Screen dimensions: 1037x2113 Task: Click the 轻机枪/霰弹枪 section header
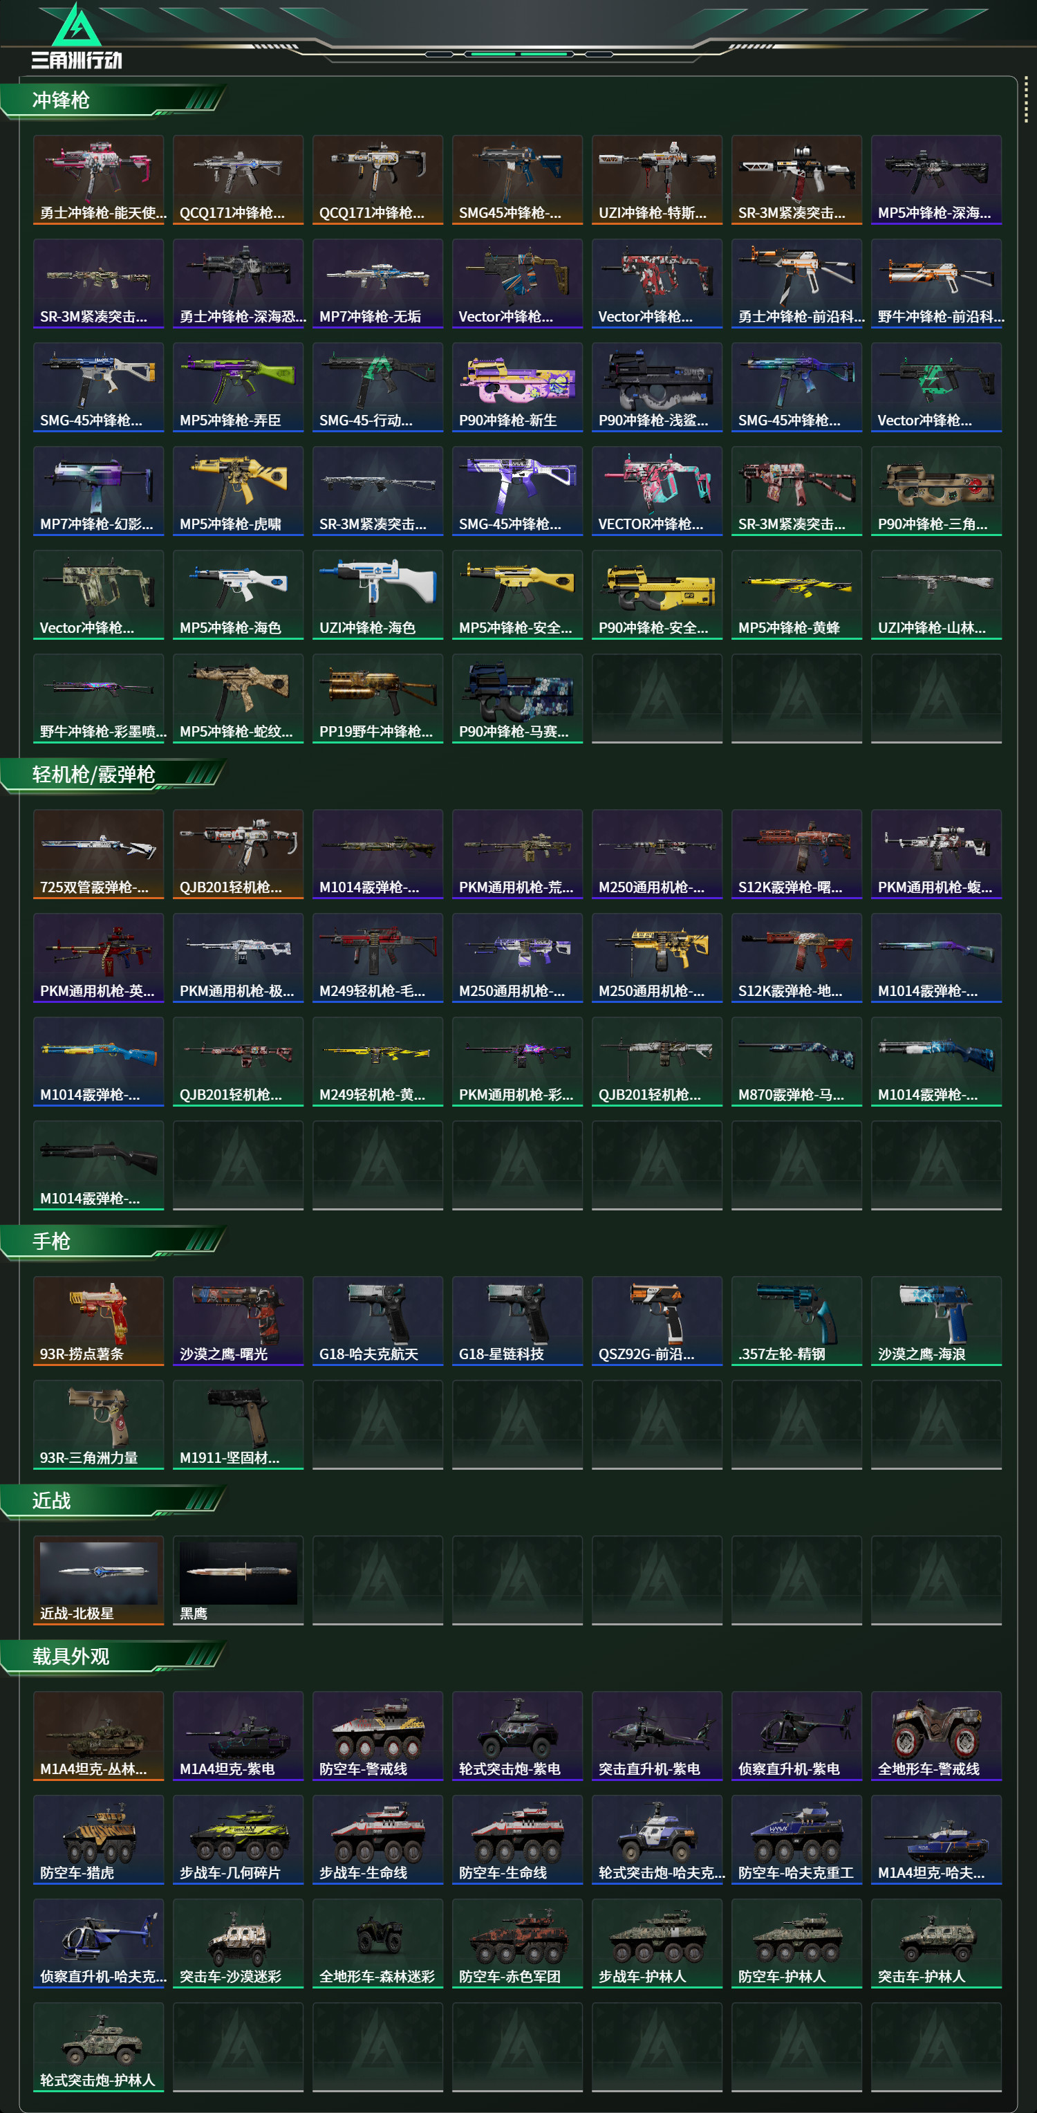coord(93,775)
